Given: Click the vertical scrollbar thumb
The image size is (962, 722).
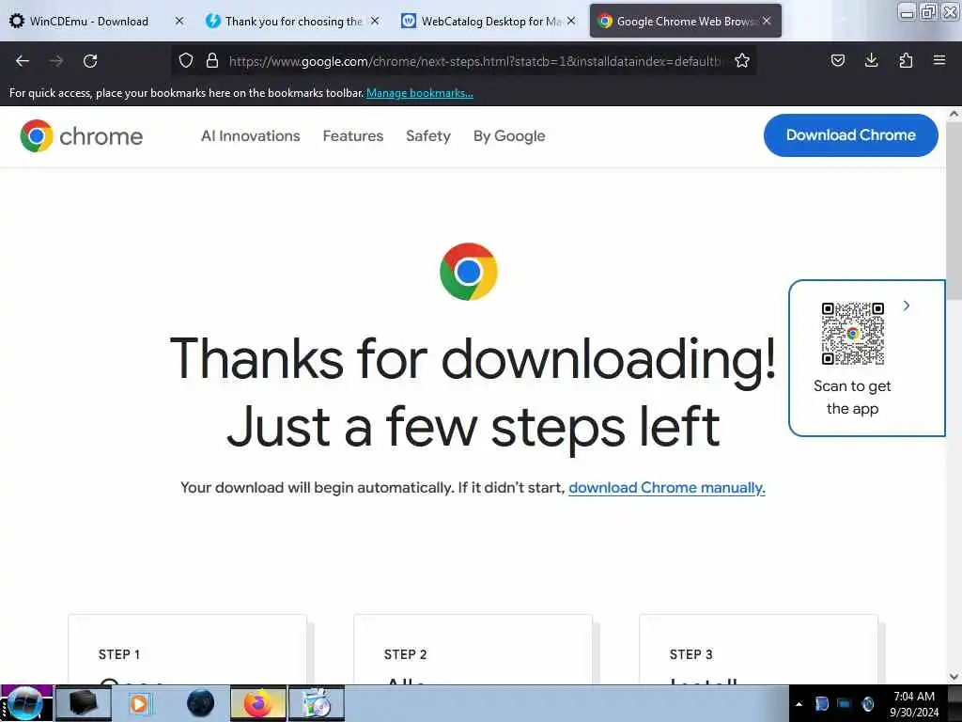Looking at the screenshot, I should pyautogui.click(x=954, y=211).
